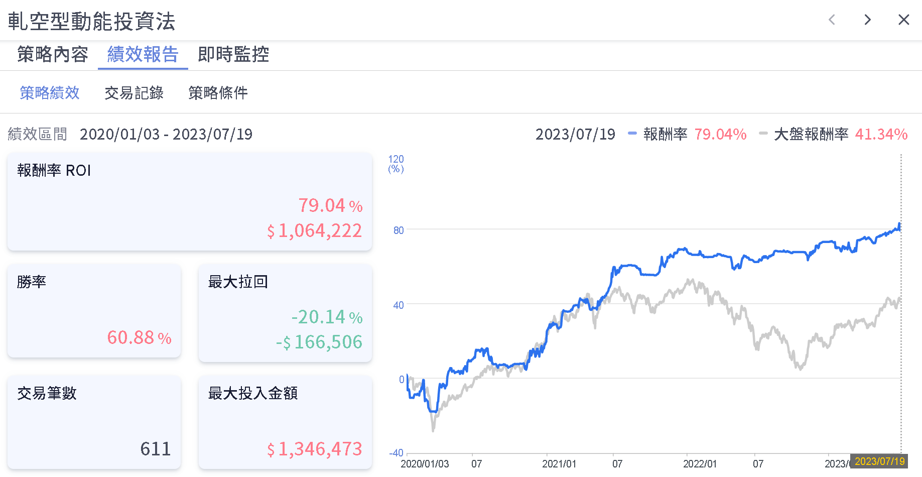Open the 交易記錄 sub-tab
The height and width of the screenshot is (477, 922).
[x=134, y=93]
